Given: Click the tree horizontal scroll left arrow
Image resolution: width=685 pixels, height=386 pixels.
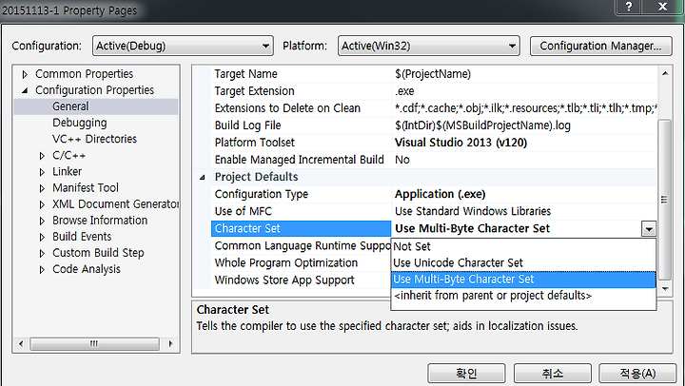Looking at the screenshot, I should pos(21,343).
